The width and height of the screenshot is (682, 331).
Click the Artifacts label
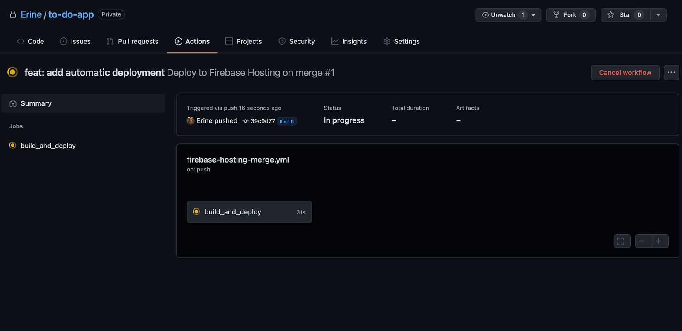(x=468, y=108)
